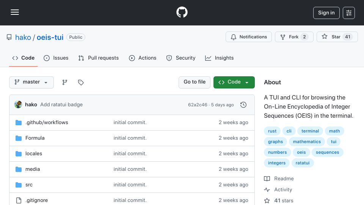Click the Go to file button
This screenshot has width=364, height=205.
(x=194, y=82)
